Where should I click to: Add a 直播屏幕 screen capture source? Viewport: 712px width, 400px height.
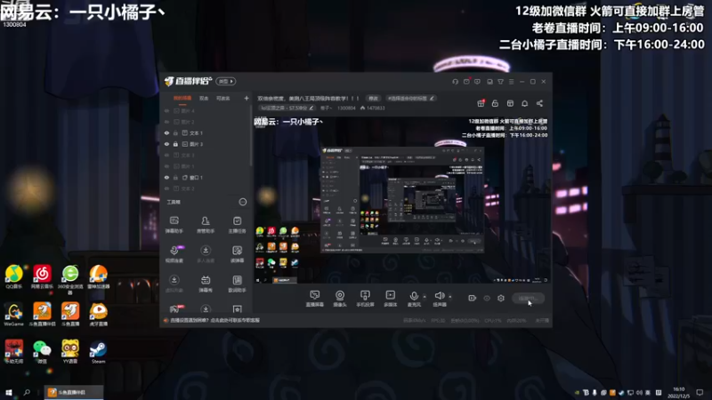click(x=314, y=299)
